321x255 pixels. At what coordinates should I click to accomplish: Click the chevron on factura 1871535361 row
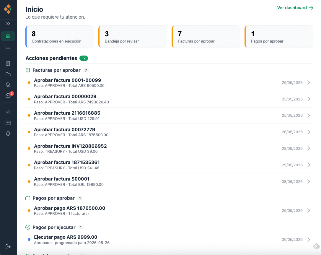(309, 165)
